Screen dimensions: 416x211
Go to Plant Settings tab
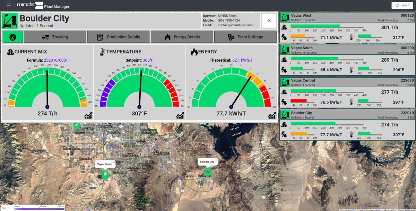click(245, 37)
